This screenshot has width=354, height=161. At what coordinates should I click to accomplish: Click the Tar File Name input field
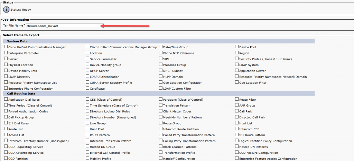[x=63, y=26]
